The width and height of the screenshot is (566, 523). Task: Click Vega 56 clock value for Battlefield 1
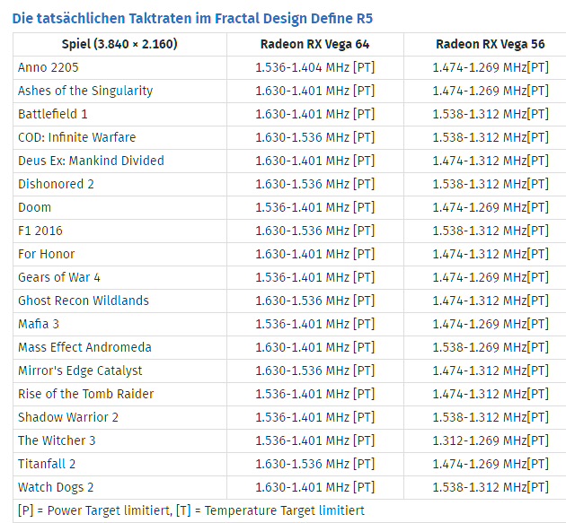(x=491, y=114)
